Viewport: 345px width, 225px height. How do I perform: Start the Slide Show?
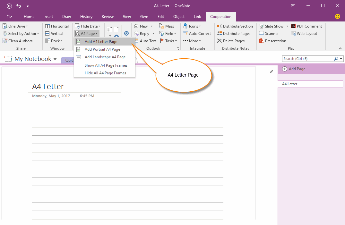pos(271,26)
